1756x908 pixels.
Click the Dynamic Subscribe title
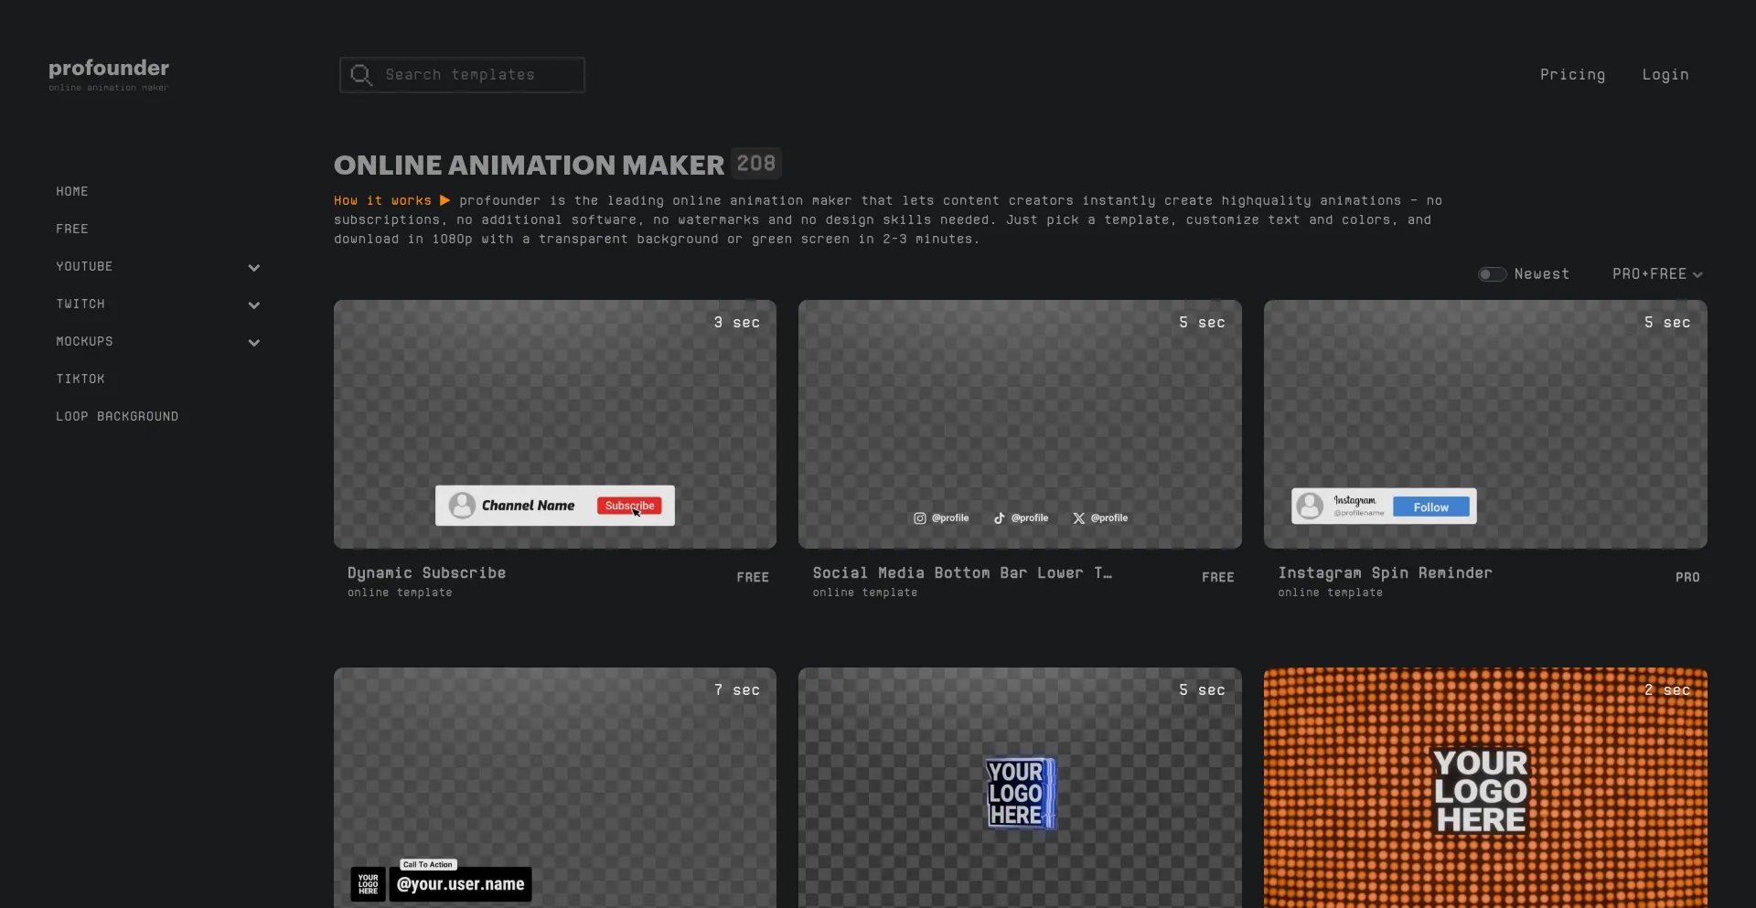pos(426,573)
